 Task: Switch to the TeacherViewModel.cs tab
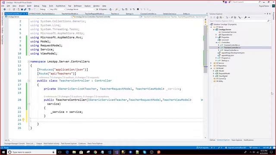click(70, 14)
